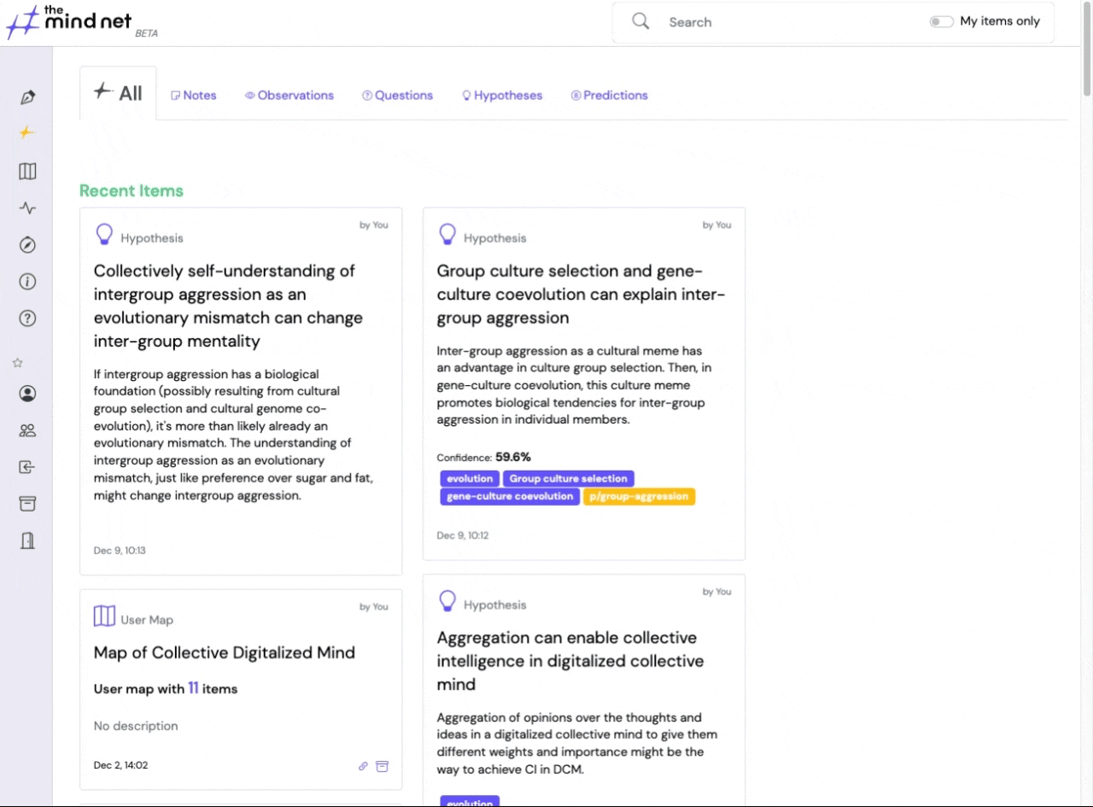Screen dimensions: 1093x807
Task: Open the archive box icon in sidebar
Action: [x=27, y=504]
